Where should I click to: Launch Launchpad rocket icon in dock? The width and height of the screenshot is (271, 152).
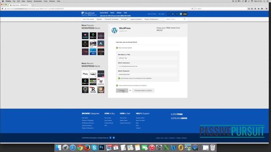[x=66, y=148]
